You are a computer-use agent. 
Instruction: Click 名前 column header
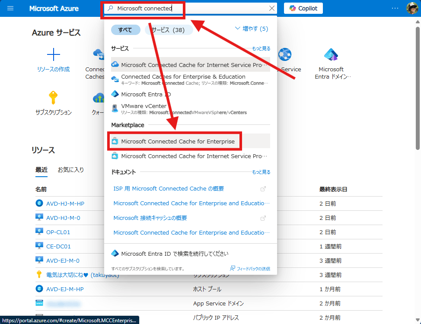[x=41, y=189]
